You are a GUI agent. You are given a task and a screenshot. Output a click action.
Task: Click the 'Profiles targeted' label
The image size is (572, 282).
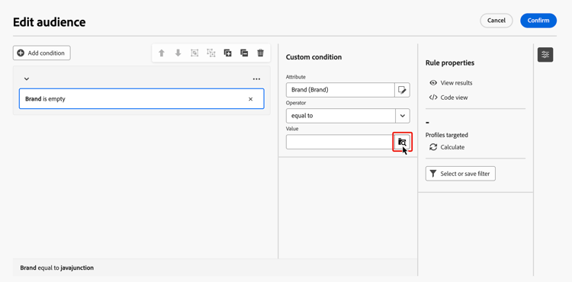tap(446, 135)
